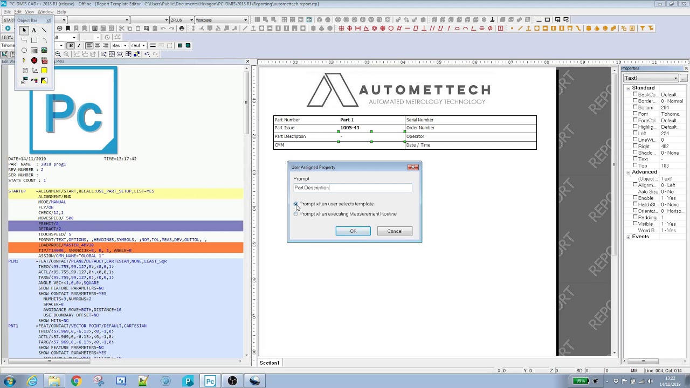
Task: Tick the Top property checkbox
Action: click(x=635, y=165)
